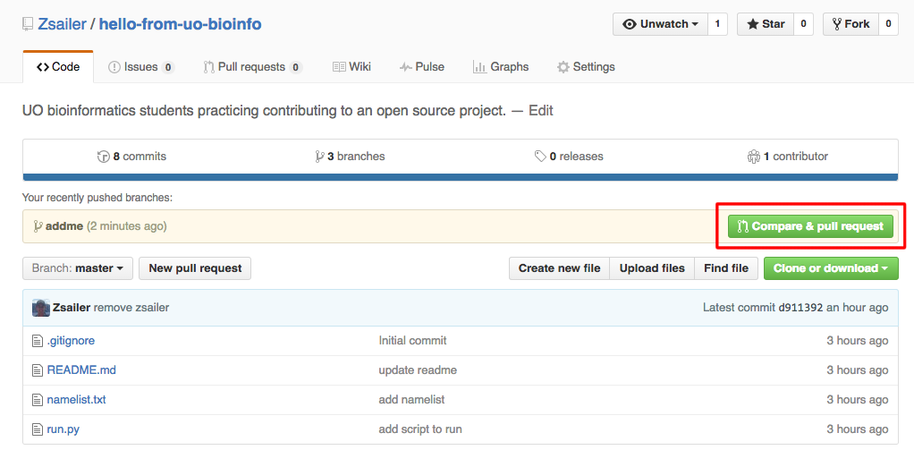Screen dimensions: 914x450
Task: Click the branch icon next to addme
Action: (x=38, y=226)
